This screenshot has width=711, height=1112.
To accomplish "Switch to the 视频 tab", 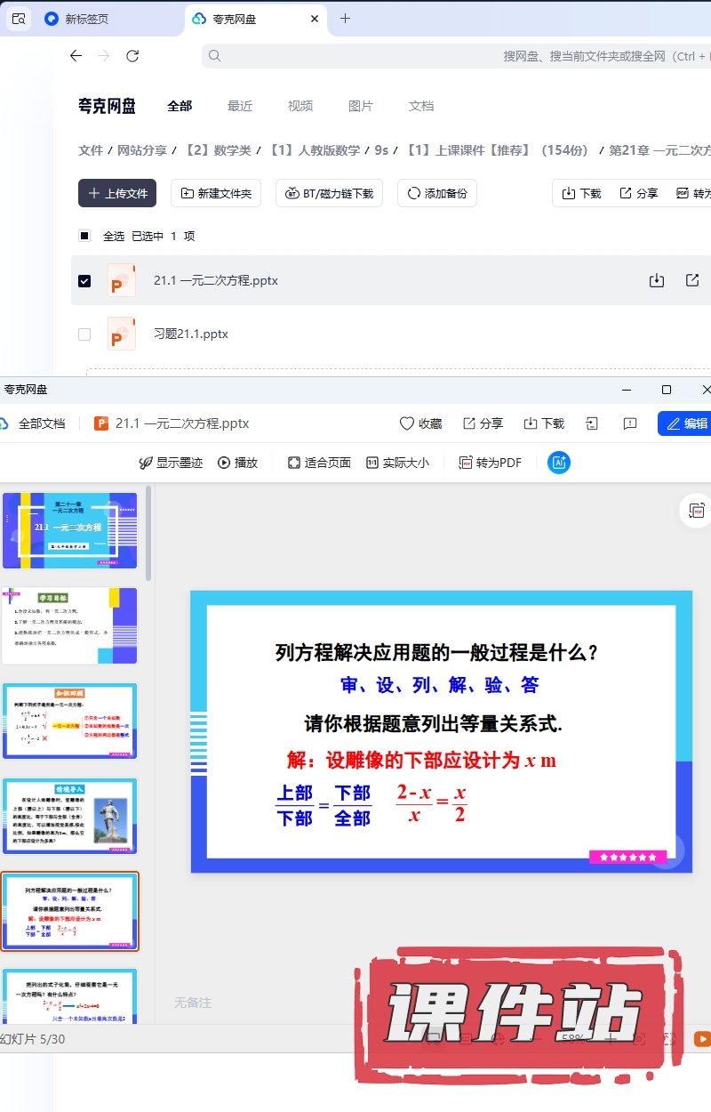I will (x=300, y=106).
